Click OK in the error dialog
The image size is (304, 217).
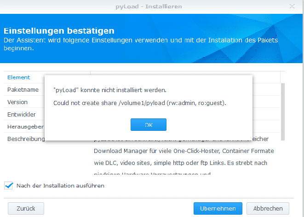tap(148, 124)
